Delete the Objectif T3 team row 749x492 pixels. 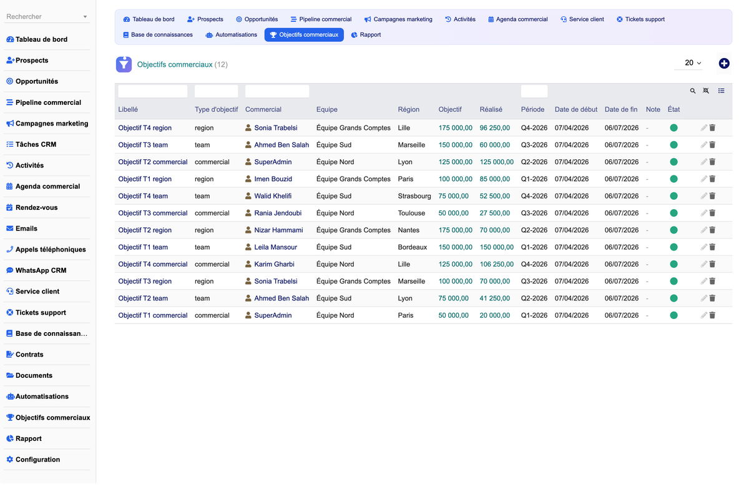pyautogui.click(x=712, y=145)
